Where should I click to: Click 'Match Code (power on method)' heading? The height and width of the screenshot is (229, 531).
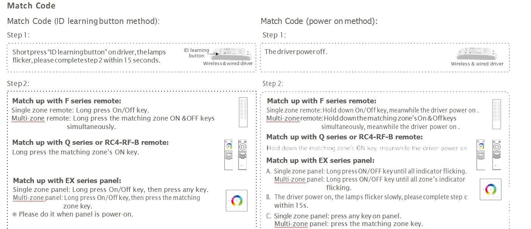[319, 21]
